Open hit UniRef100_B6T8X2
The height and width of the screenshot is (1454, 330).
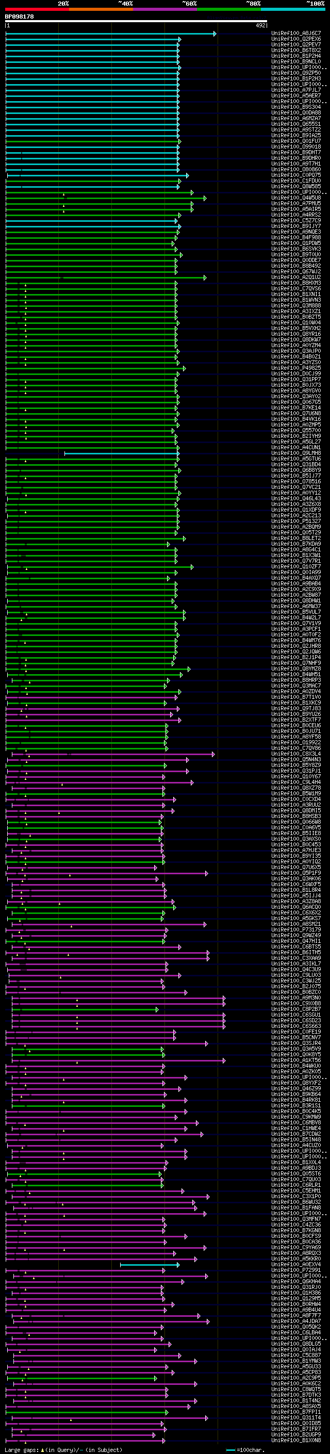(x=296, y=50)
